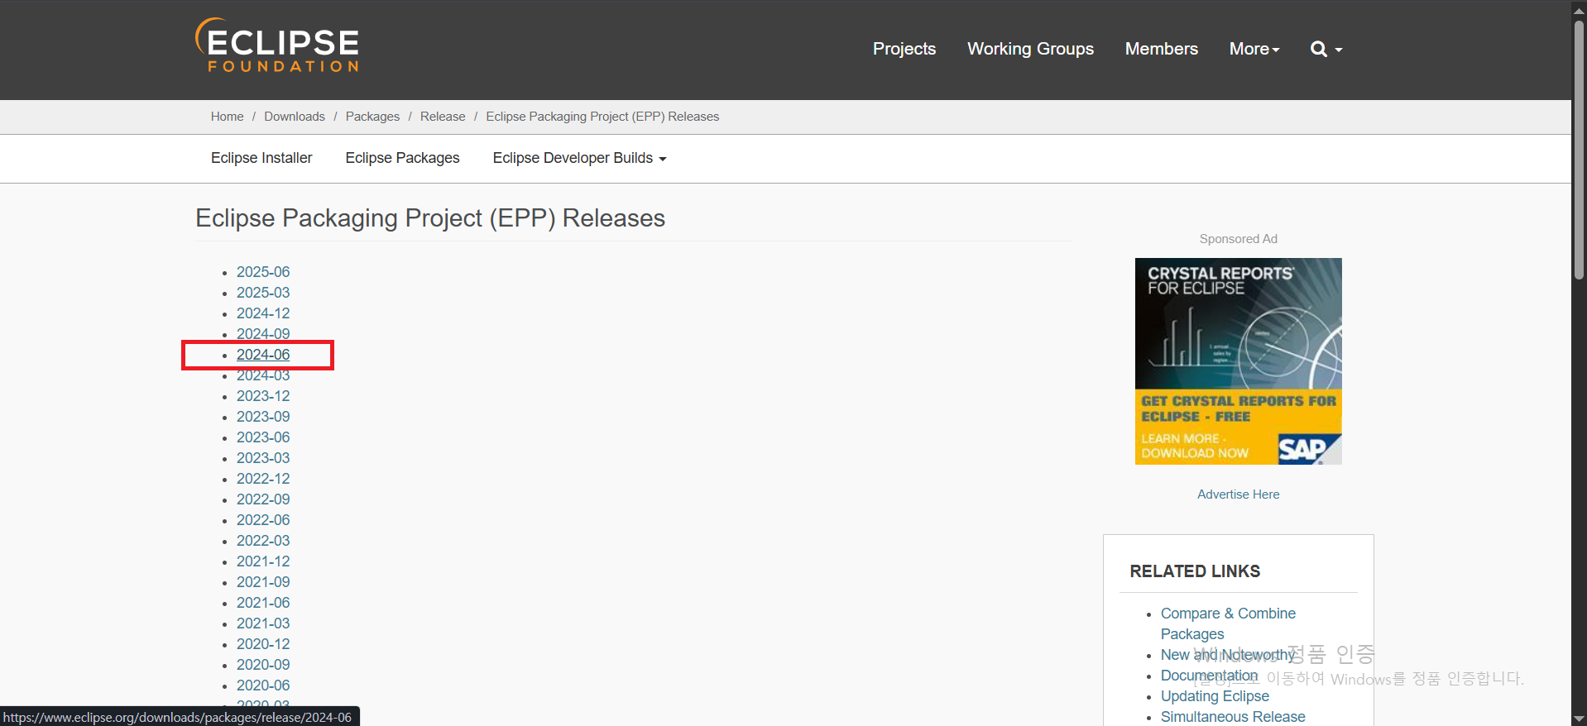1587x726 pixels.
Task: Open the Documentation related link
Action: [1209, 676]
